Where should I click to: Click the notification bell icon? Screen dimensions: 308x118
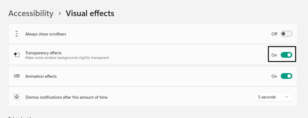[17, 97]
